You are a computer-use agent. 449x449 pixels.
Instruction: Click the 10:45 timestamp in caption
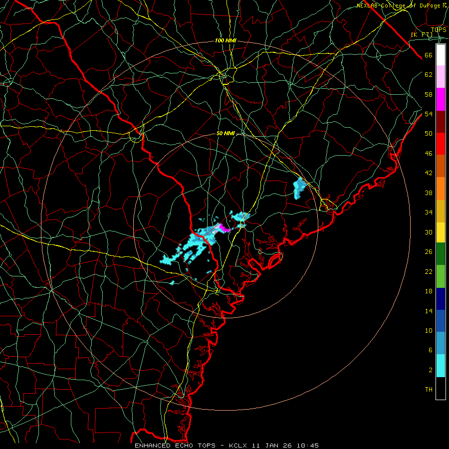[x=307, y=446]
